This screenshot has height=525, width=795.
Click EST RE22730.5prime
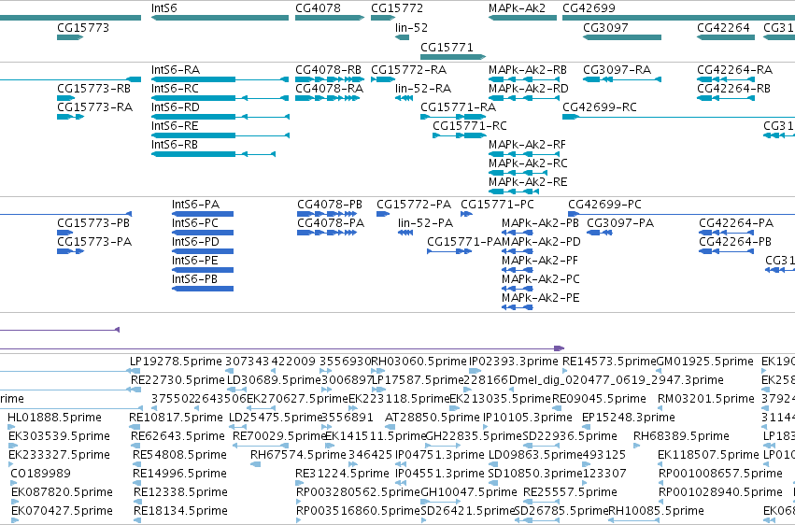point(177,380)
